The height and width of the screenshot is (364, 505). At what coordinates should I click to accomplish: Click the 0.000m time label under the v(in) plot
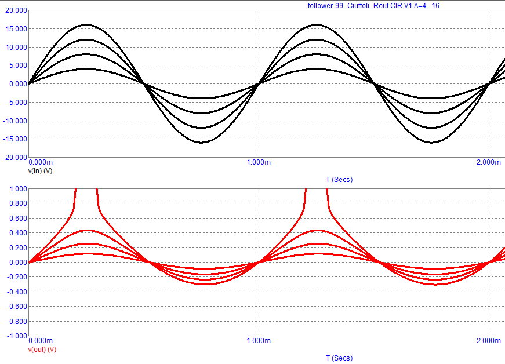pyautogui.click(x=41, y=162)
